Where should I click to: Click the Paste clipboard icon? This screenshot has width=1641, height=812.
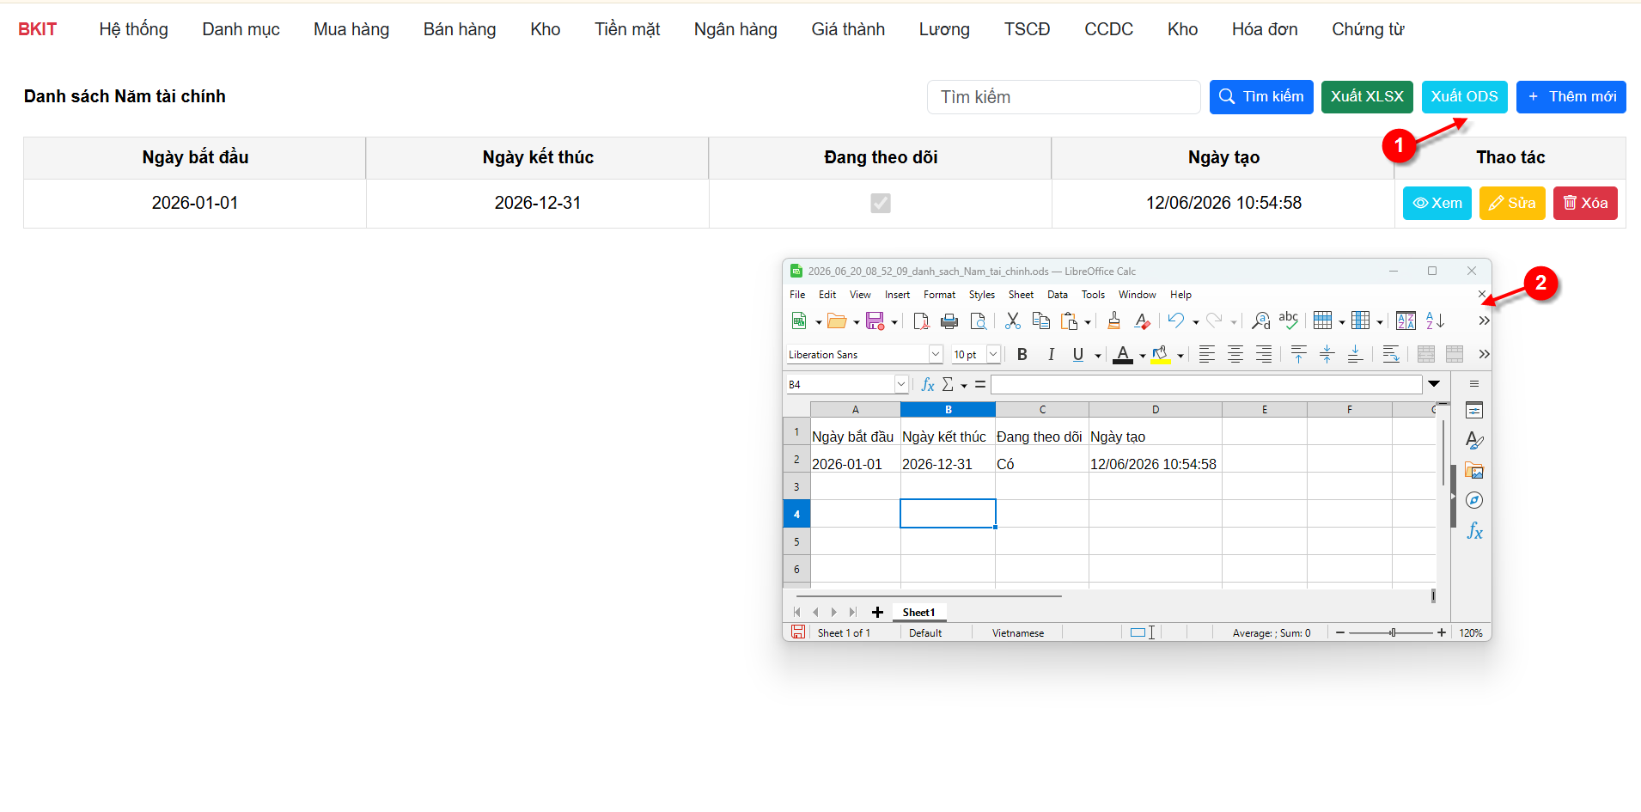pyautogui.click(x=1070, y=321)
